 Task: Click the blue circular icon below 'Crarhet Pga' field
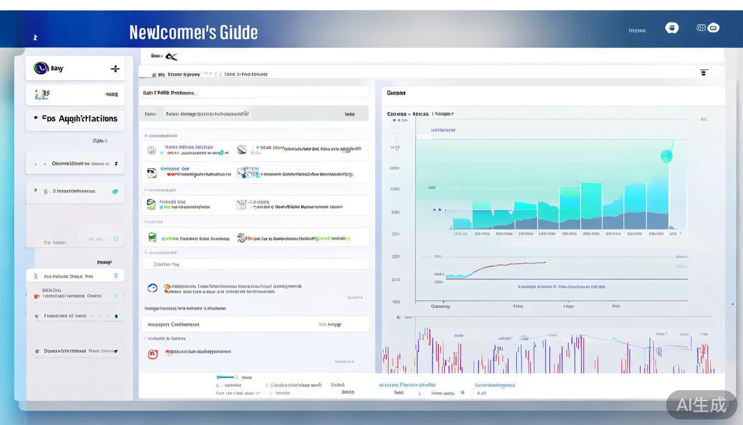coord(152,288)
